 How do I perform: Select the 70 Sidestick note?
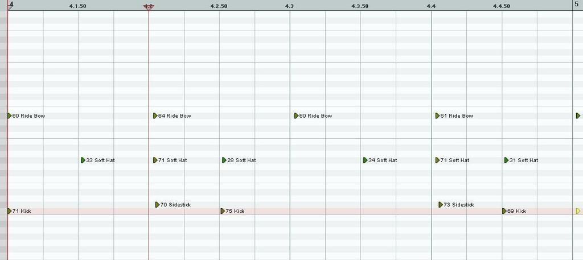(x=158, y=205)
